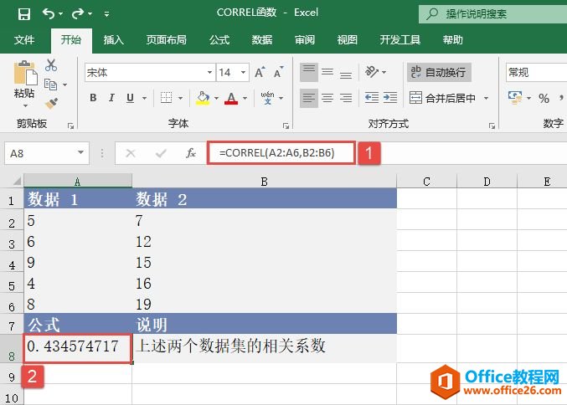Toggle the 自动换行 wrap text button
567x405 pixels.
point(439,72)
